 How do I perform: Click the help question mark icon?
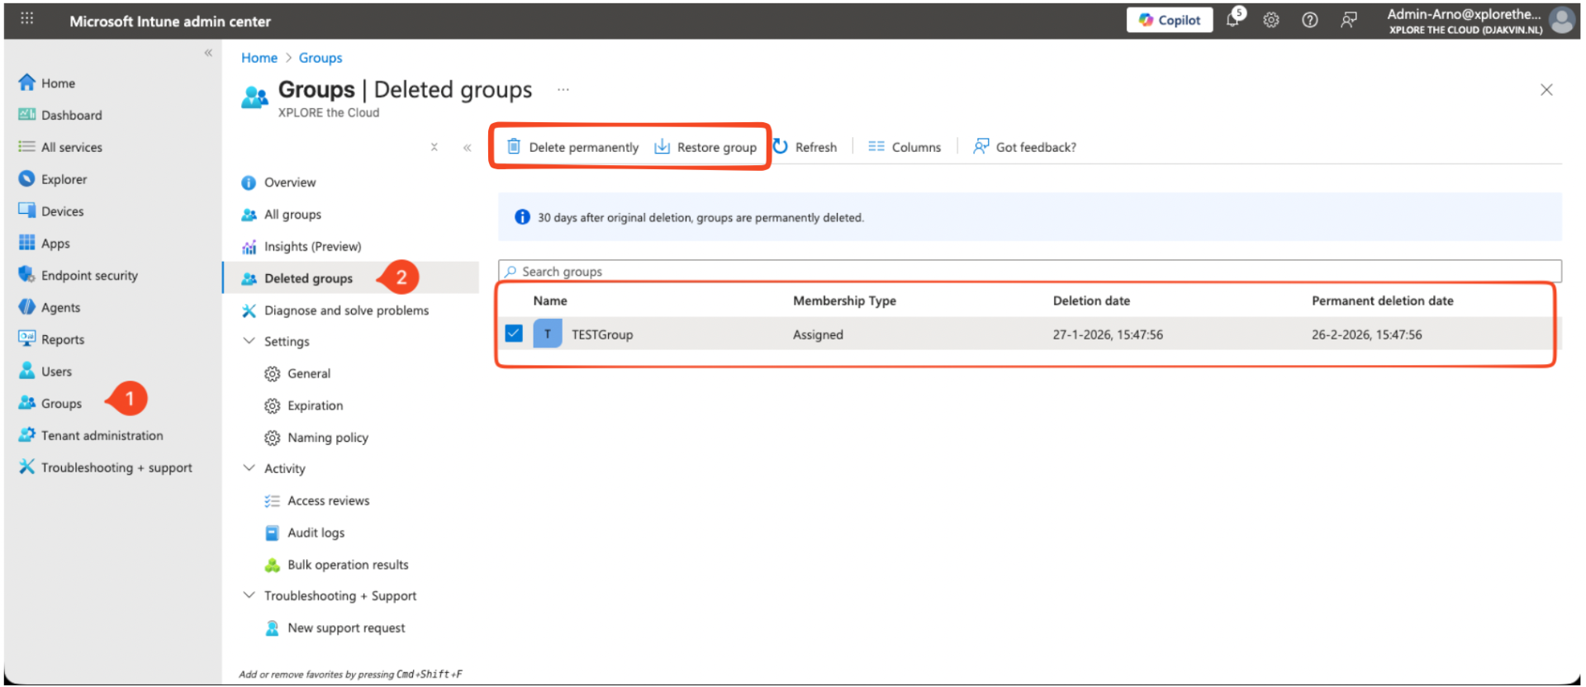point(1310,20)
